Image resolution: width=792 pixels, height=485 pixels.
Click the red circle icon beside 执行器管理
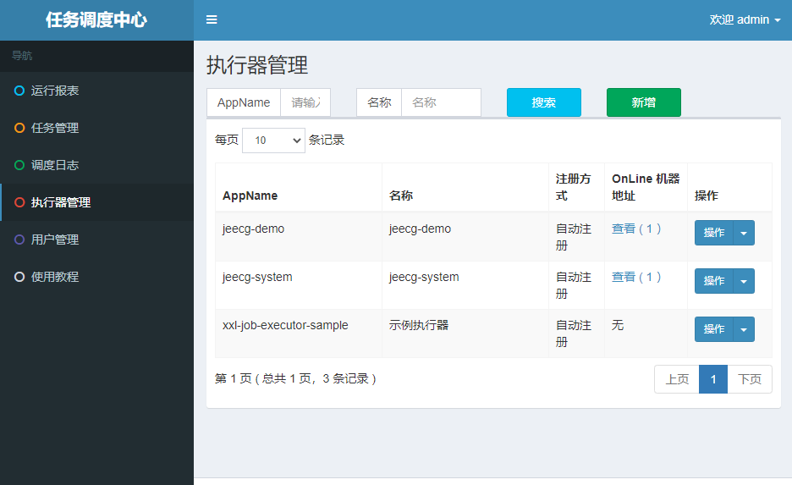pos(19,202)
